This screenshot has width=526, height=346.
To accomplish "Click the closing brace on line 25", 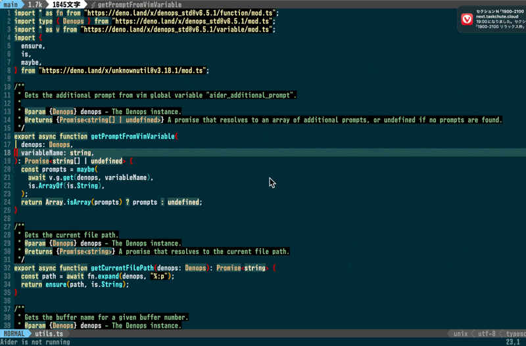I will tap(16, 210).
